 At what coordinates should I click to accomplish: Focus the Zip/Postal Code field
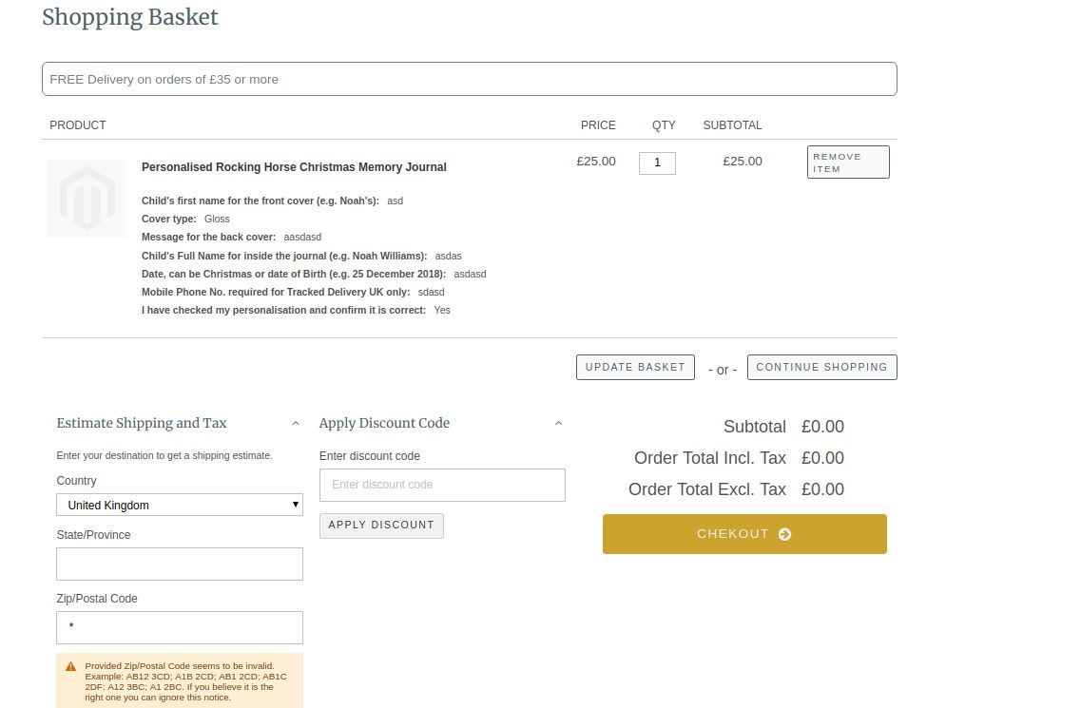180,627
